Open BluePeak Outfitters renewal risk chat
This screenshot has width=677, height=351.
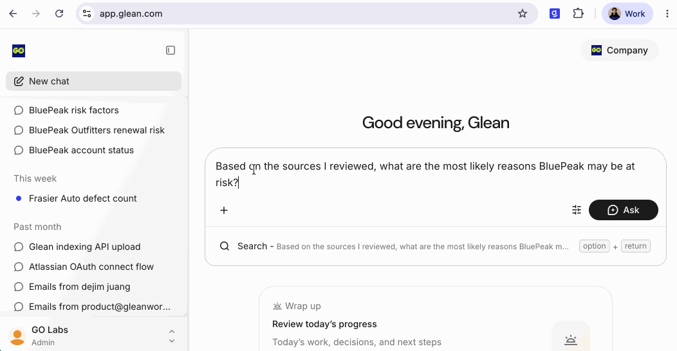[93, 130]
